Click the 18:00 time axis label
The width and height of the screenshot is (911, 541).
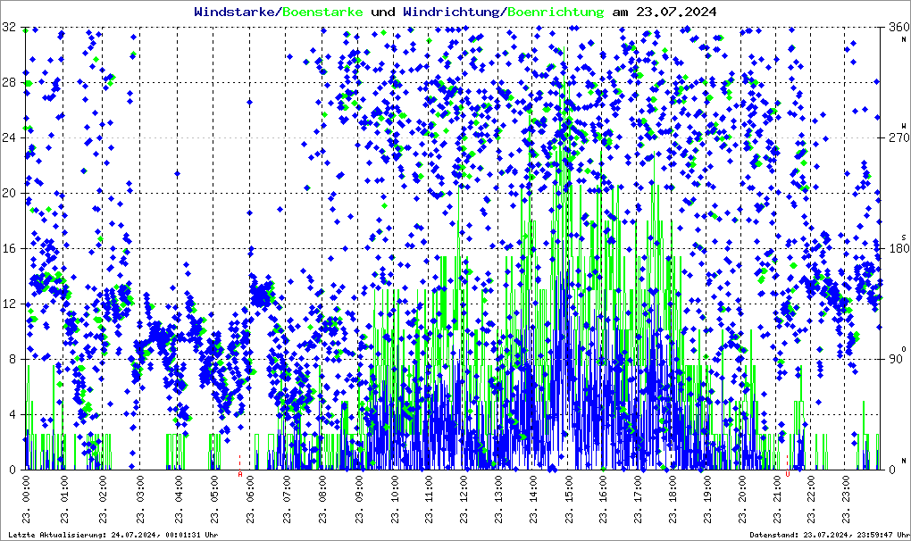673,499
